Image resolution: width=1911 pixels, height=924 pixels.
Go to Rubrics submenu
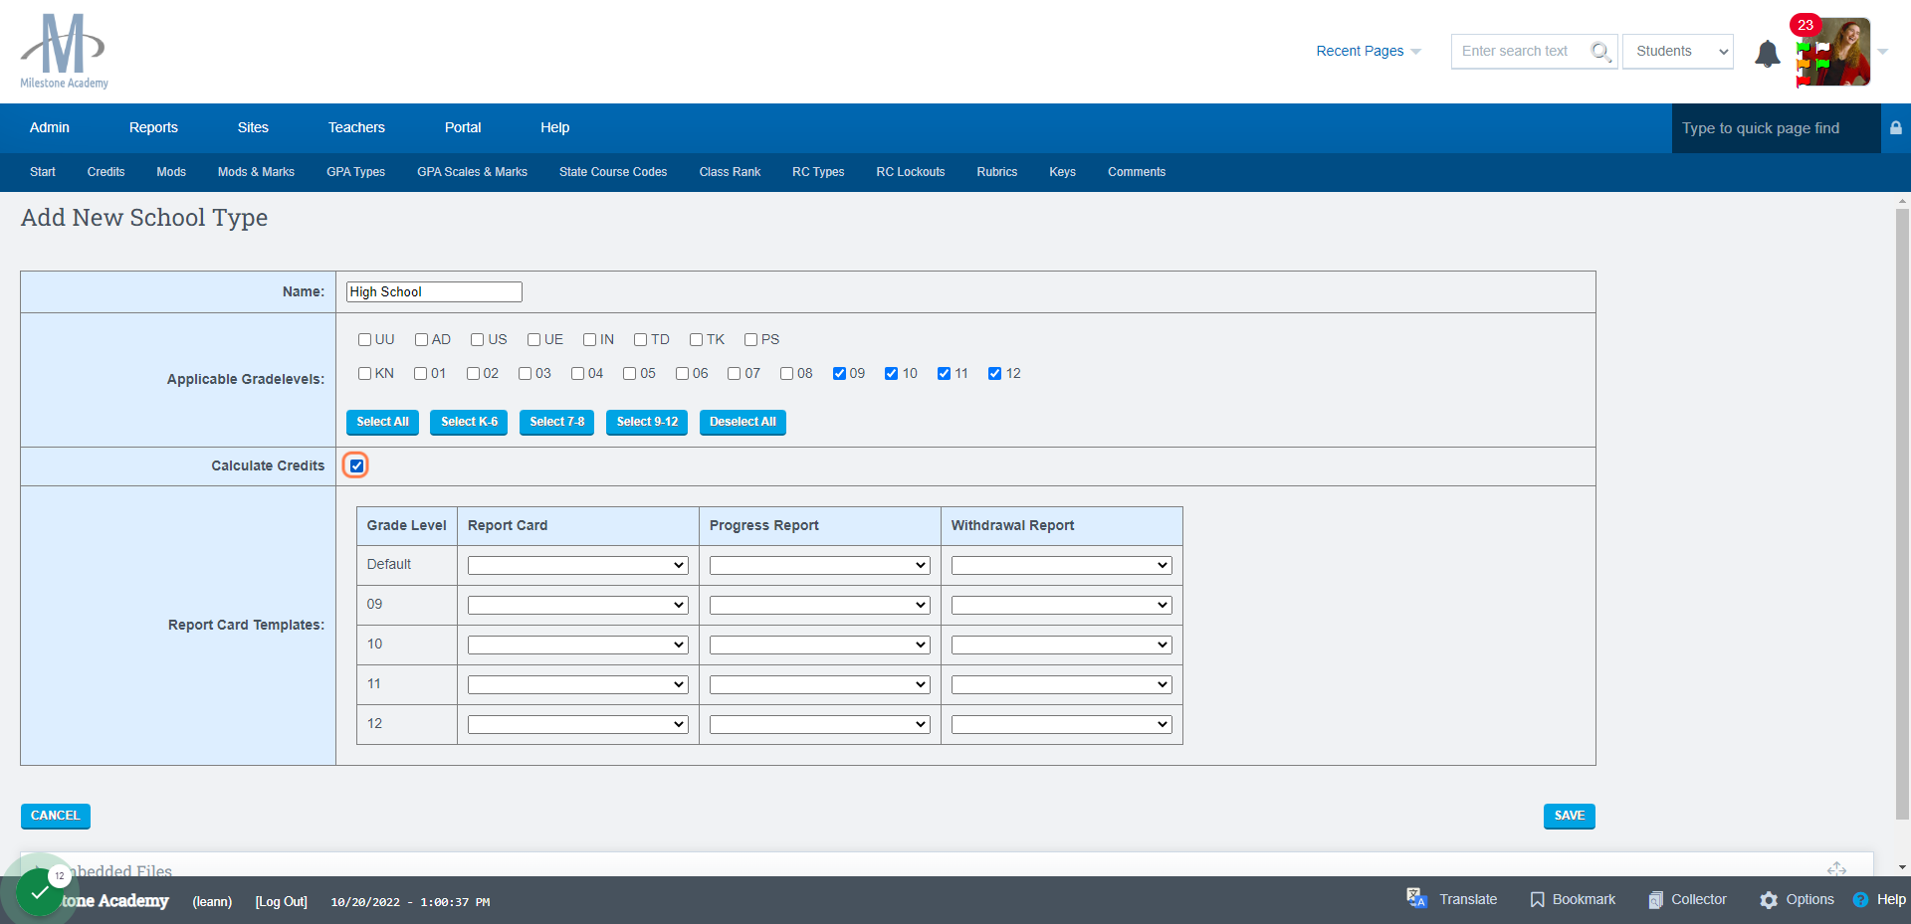[996, 172]
